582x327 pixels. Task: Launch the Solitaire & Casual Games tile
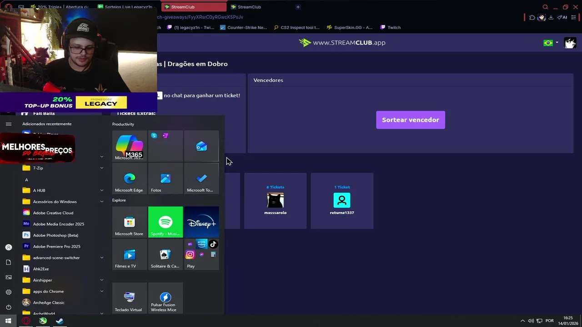click(166, 255)
